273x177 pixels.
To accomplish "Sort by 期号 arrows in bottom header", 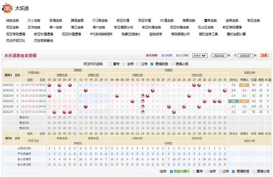I will pyautogui.click(x=12, y=138).
